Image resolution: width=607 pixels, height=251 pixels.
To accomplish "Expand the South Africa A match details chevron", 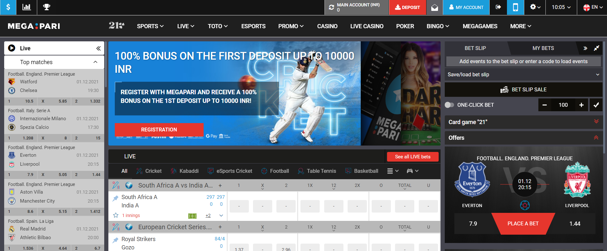I will click(221, 216).
